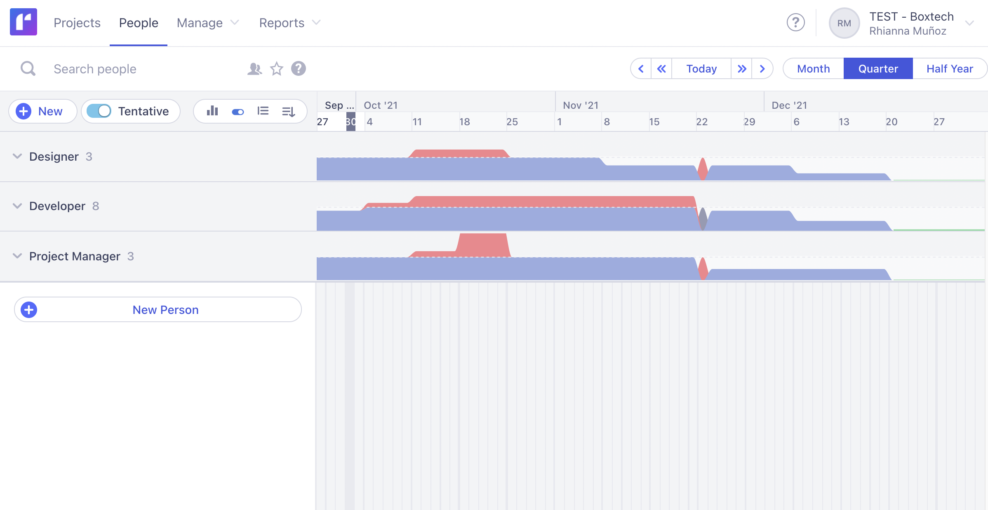Star the current view using the star icon
988x510 pixels.
[x=276, y=69]
